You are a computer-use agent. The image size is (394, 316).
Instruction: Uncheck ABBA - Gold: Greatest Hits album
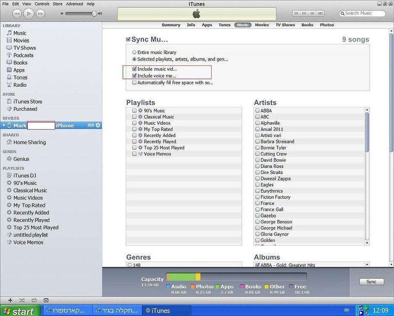point(257,265)
